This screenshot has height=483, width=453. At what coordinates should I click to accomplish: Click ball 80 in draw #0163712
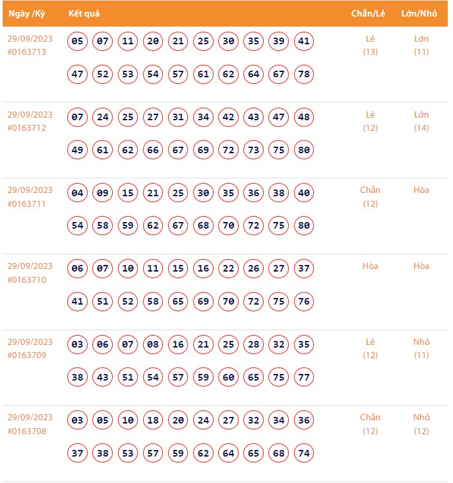tap(304, 150)
